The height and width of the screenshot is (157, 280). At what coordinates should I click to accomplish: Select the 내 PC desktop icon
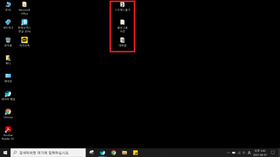8,7
